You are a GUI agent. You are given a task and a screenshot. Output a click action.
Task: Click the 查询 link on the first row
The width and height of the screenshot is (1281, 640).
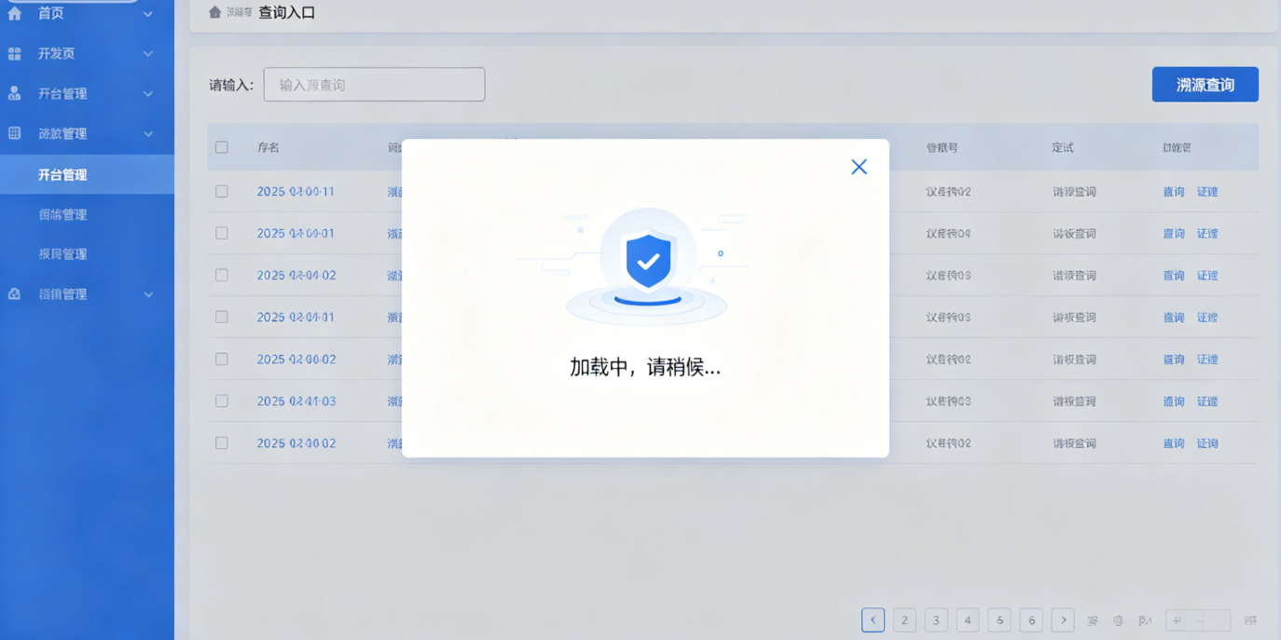[x=1173, y=191]
